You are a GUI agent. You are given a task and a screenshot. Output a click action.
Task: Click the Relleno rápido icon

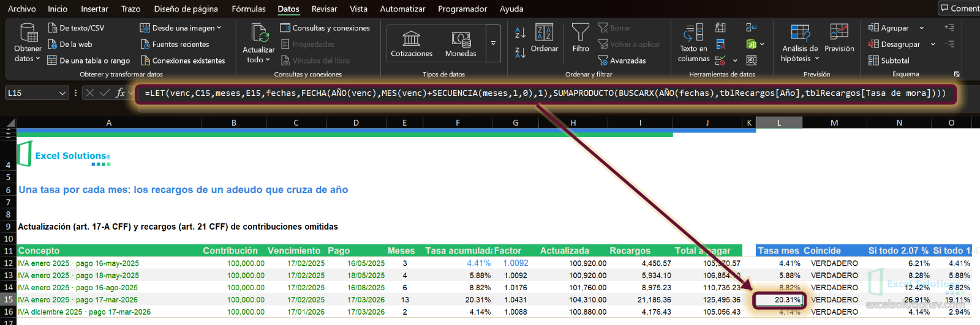tap(720, 28)
